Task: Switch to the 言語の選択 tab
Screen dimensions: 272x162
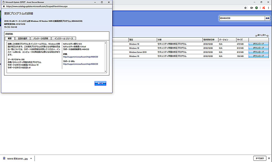Action: [23, 39]
